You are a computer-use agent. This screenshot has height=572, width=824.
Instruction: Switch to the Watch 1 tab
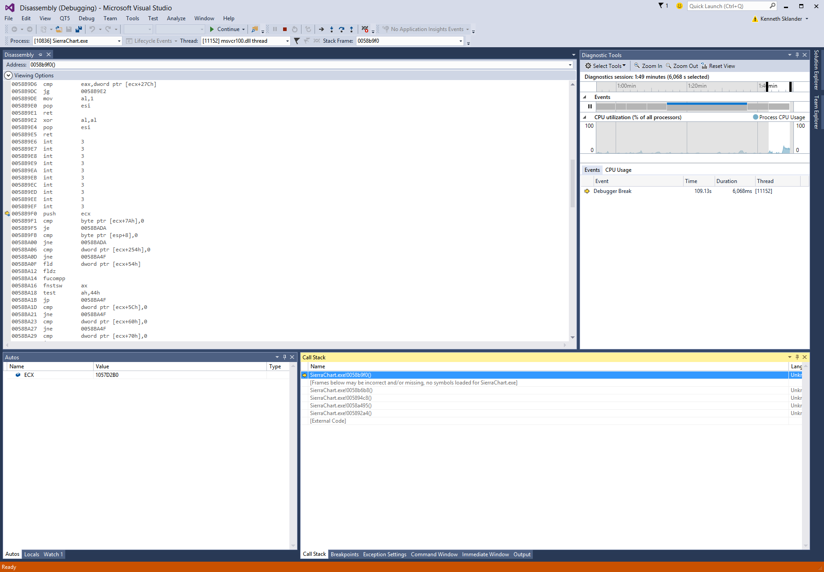(53, 554)
